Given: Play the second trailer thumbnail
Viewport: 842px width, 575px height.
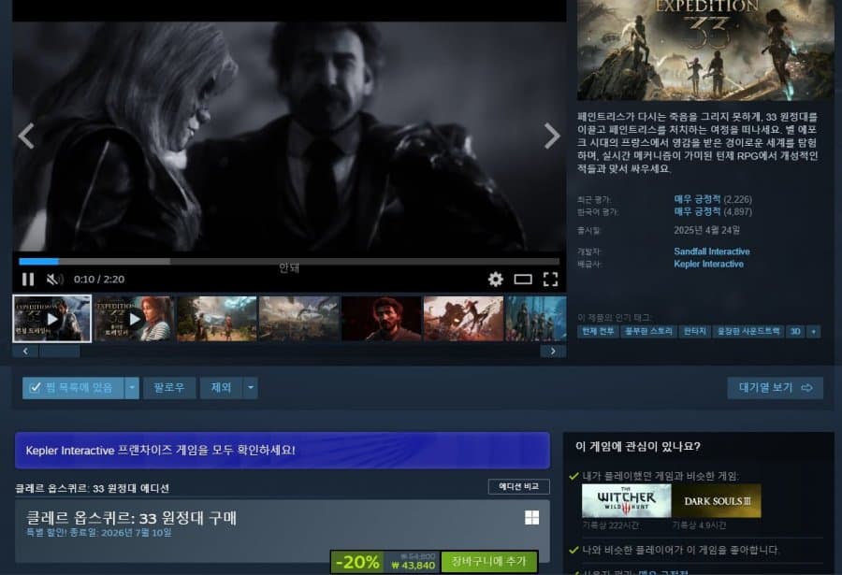Looking at the screenshot, I should pos(134,319).
